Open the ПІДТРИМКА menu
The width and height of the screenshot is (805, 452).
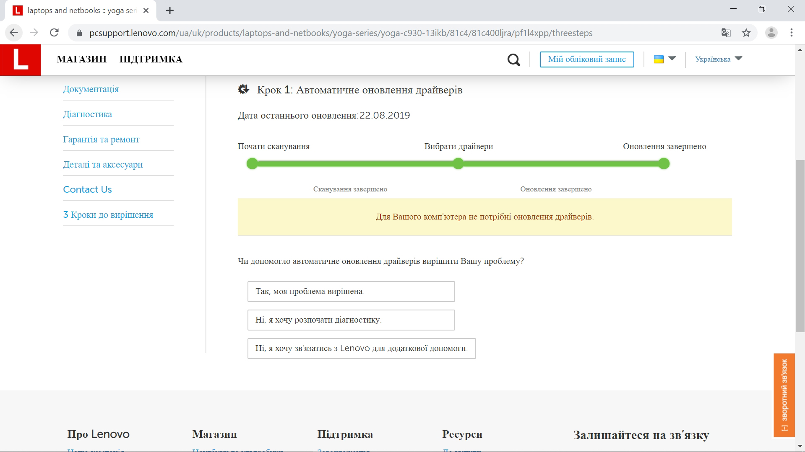(151, 59)
